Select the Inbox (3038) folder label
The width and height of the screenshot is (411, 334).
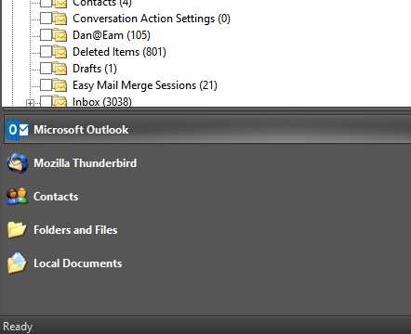click(x=102, y=102)
